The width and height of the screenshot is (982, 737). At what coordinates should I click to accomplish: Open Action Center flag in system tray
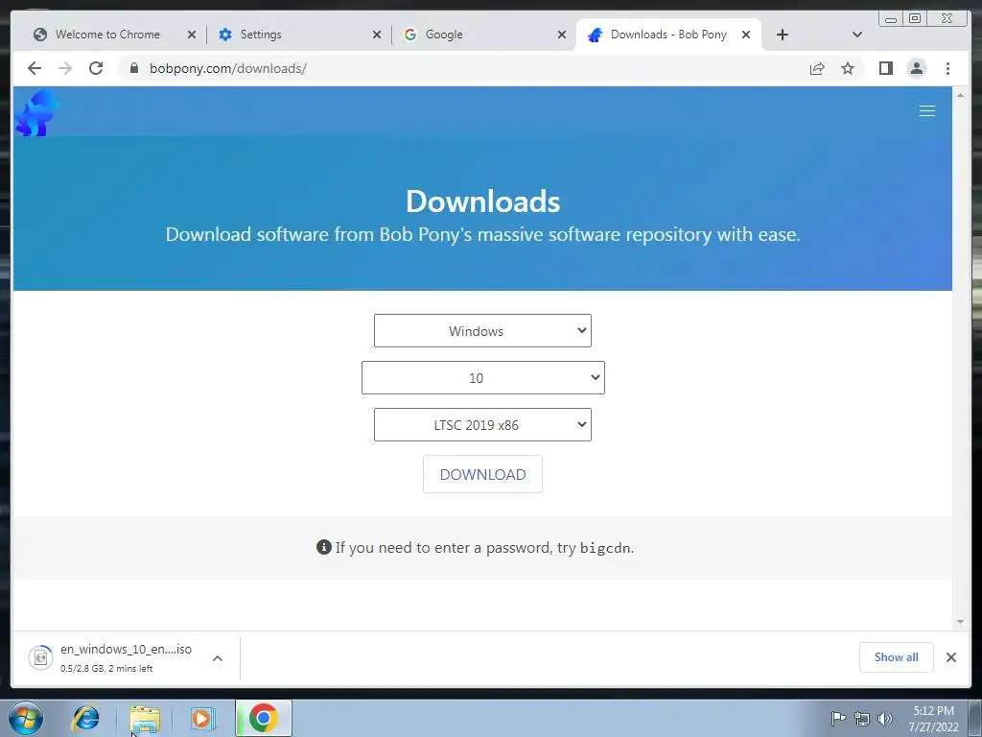838,718
